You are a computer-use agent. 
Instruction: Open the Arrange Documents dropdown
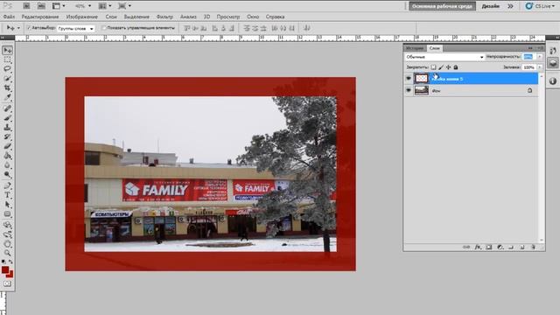(105, 6)
